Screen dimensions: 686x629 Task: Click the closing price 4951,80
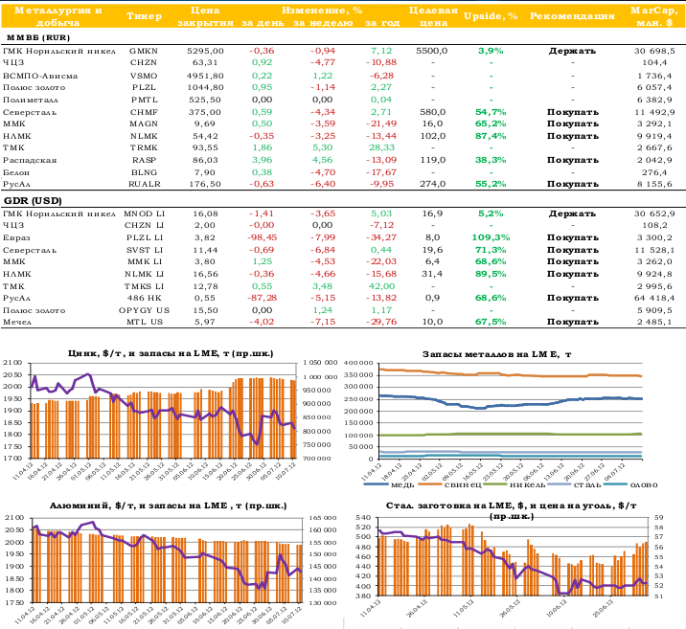tap(205, 76)
